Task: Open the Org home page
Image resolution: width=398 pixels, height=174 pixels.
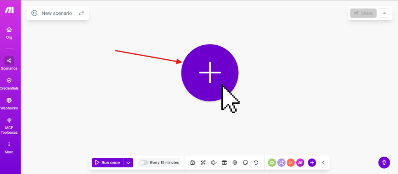Action: coord(9,33)
